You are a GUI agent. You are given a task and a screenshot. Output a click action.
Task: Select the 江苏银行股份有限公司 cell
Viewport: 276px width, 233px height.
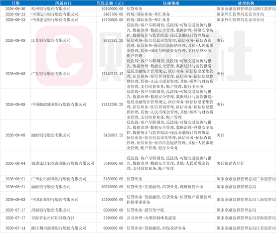63,40
